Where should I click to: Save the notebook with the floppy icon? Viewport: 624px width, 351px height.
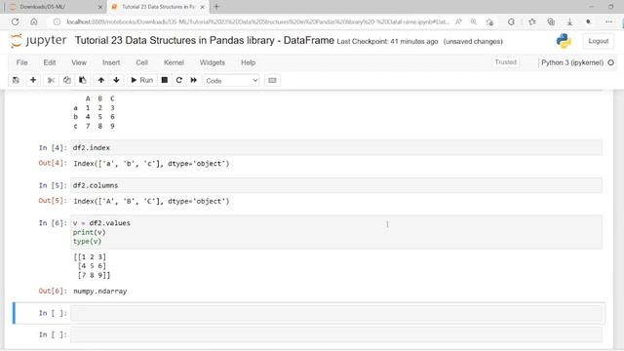click(16, 80)
